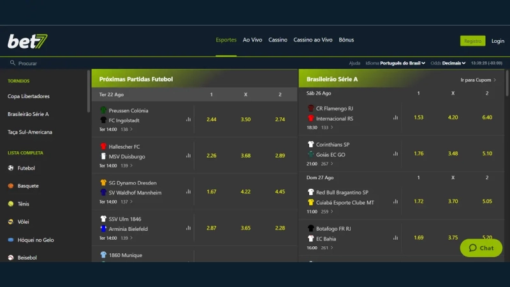Click the Botafogo FR RJ black jersey icon

pos(310,228)
